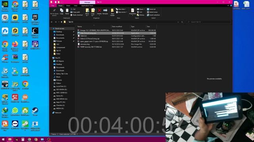Create a New folder from the ribbon
254x142 pixels.
pos(112,12)
